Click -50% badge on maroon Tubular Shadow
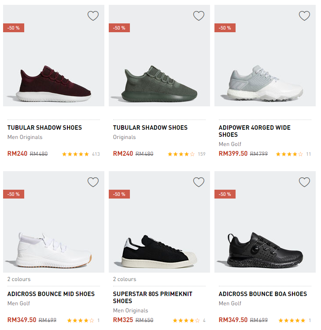The width and height of the screenshot is (321, 330). 14,28
